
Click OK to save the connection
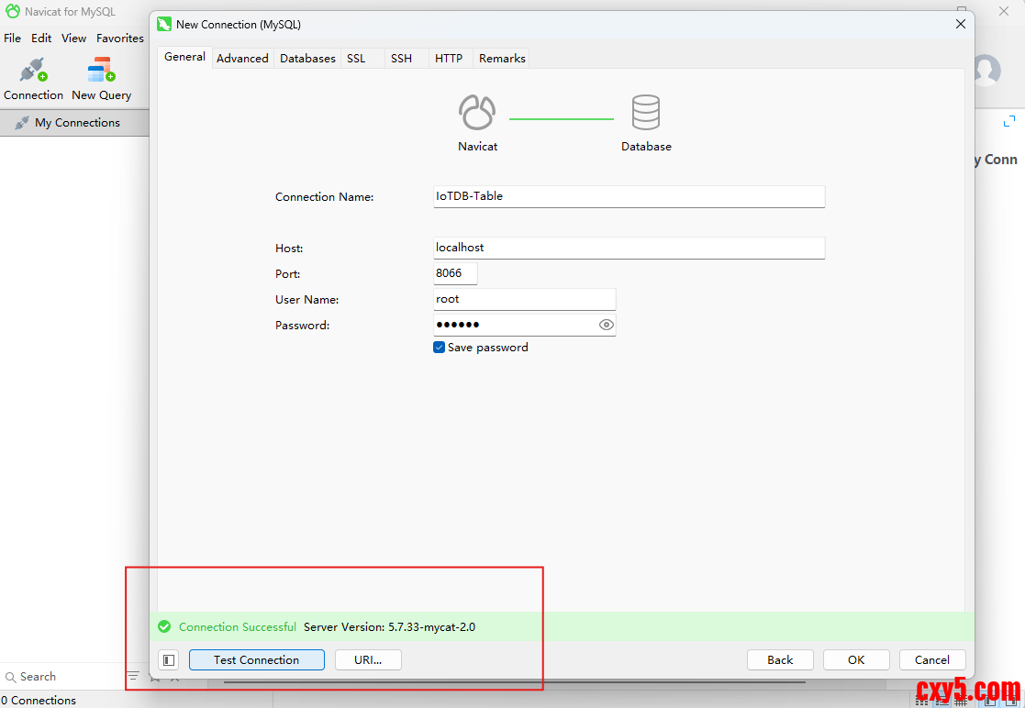(855, 660)
